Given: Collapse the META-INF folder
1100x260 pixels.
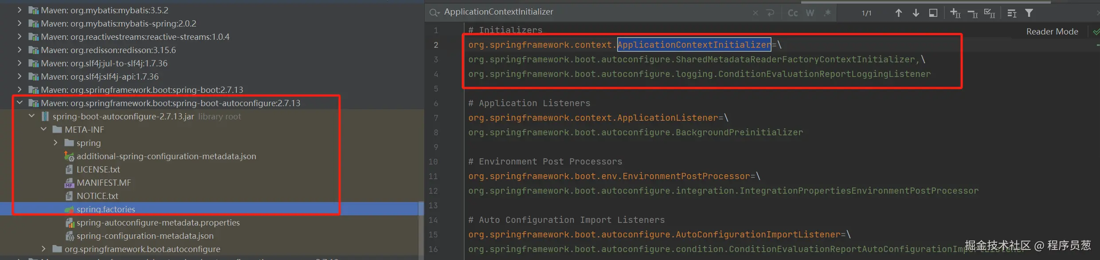Looking at the screenshot, I should (x=43, y=129).
